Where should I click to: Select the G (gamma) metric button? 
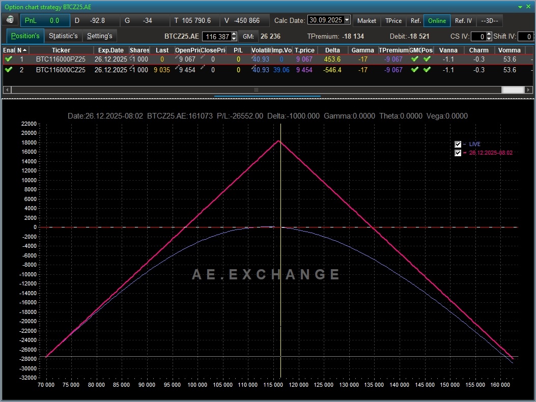[x=145, y=20]
